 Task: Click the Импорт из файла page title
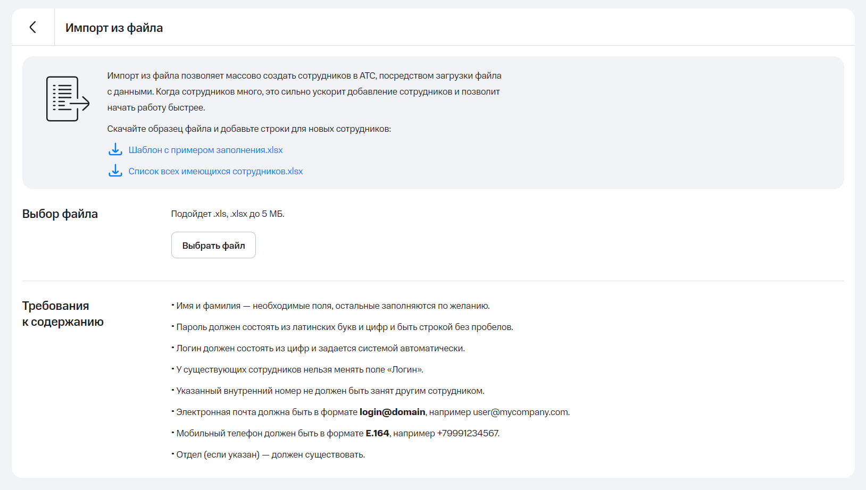click(114, 28)
